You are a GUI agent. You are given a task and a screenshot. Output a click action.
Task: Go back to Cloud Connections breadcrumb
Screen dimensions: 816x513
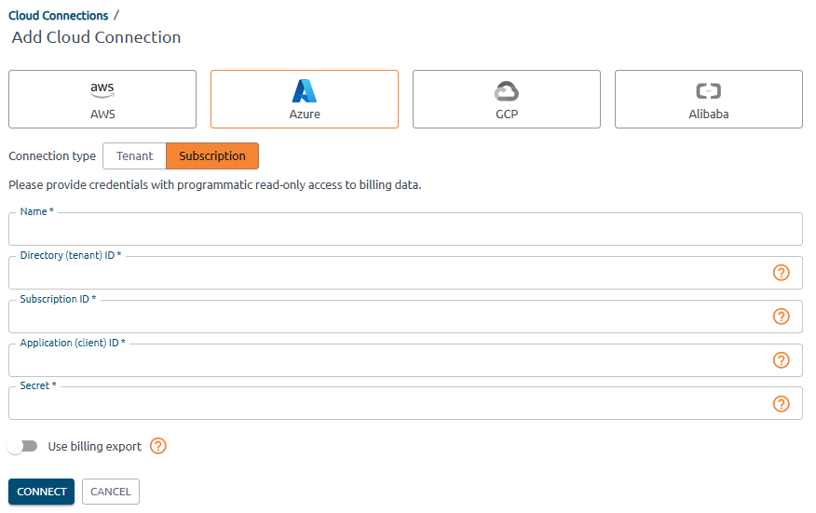(x=59, y=16)
